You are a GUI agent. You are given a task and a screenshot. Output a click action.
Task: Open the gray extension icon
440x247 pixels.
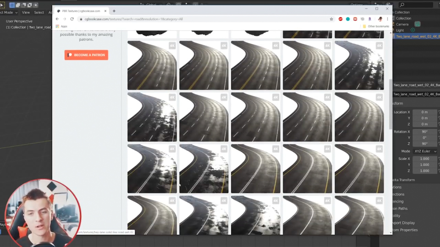point(363,19)
